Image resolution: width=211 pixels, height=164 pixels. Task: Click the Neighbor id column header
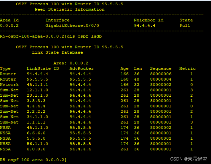(x=149, y=20)
